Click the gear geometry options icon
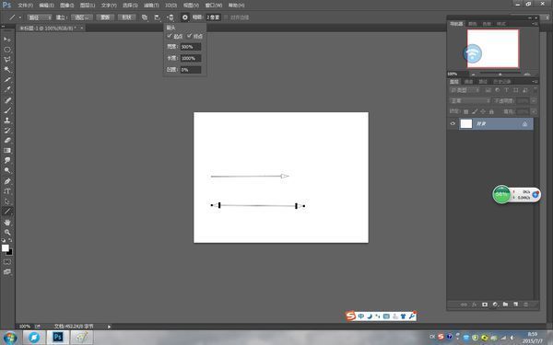The image size is (553, 345). [185, 17]
